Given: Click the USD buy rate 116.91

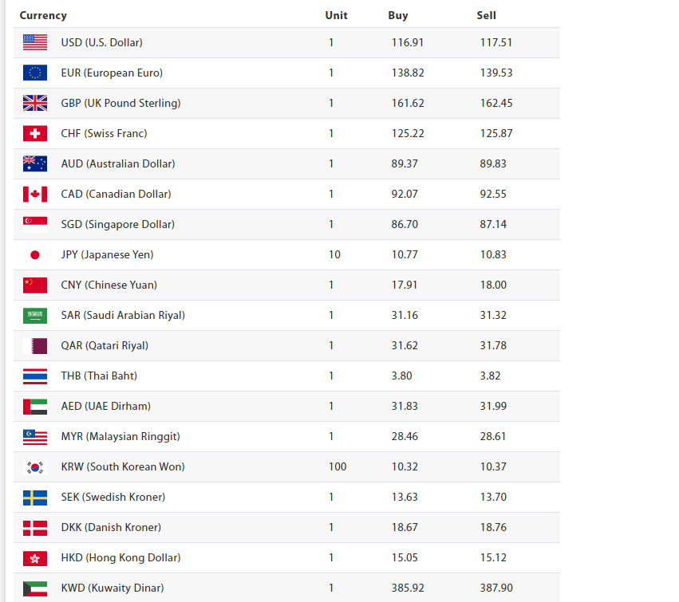Looking at the screenshot, I should [x=408, y=42].
